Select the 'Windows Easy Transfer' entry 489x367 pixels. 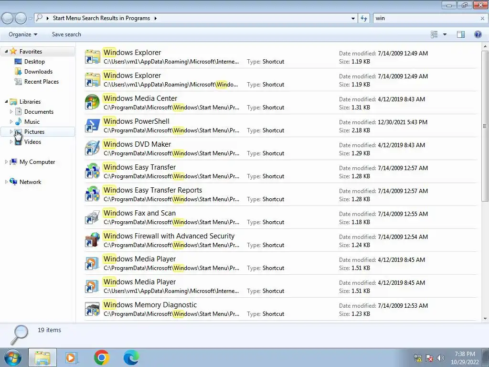[281, 172]
